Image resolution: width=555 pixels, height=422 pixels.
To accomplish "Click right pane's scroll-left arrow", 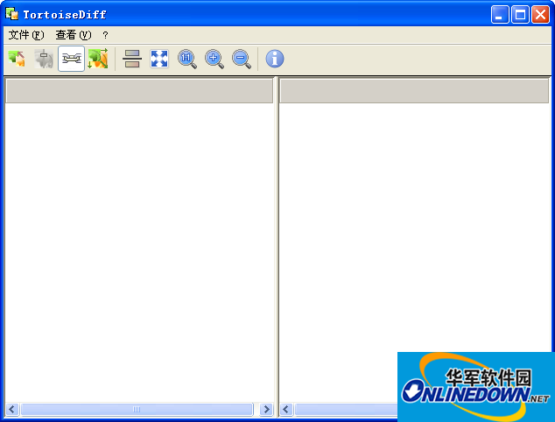I will pos(286,410).
